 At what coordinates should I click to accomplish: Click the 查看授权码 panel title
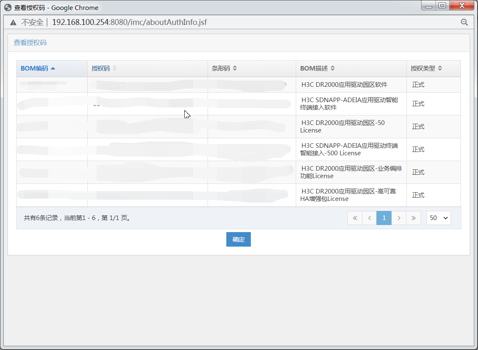click(x=30, y=43)
